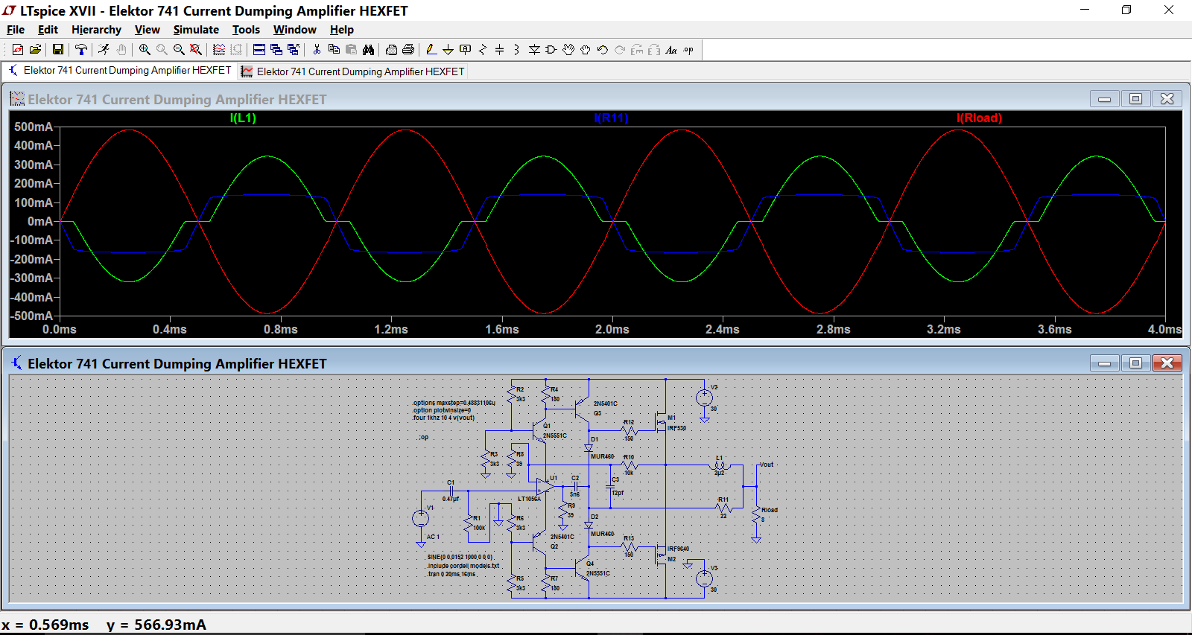Screen dimensions: 1192x635
Task: Click the Rload resistor in schematic
Action: point(756,515)
